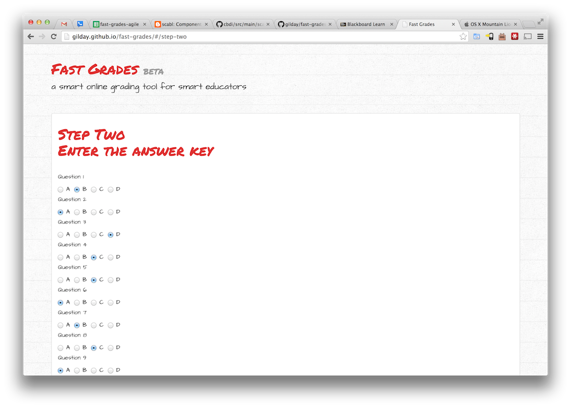Click the forward navigation arrow
The image size is (571, 408).
tap(42, 36)
